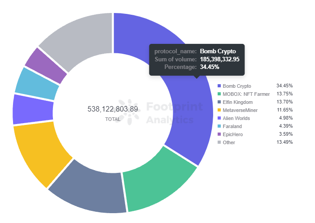Click the Faraland legend color square
Screen dimensions: 315x223
click(x=219, y=126)
